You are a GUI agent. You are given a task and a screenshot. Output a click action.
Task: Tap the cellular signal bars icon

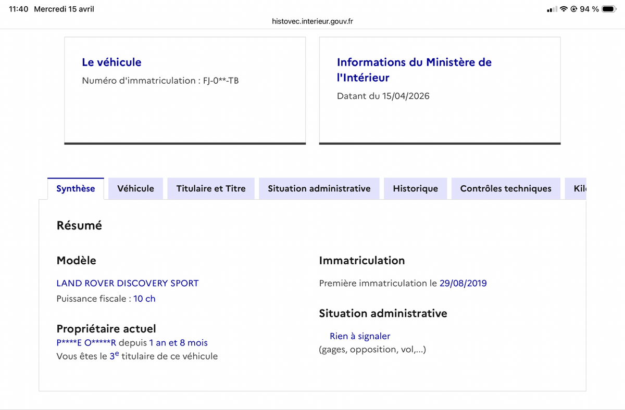[x=552, y=9]
